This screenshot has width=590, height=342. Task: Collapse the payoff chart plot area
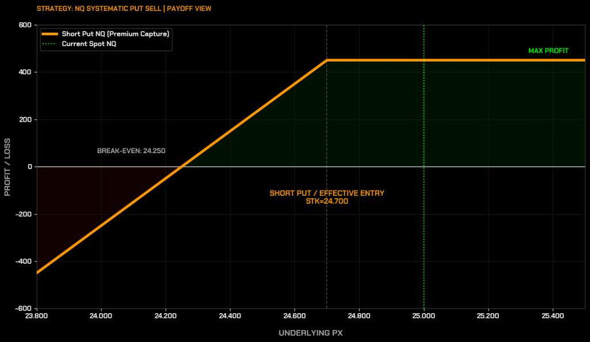(x=311, y=167)
